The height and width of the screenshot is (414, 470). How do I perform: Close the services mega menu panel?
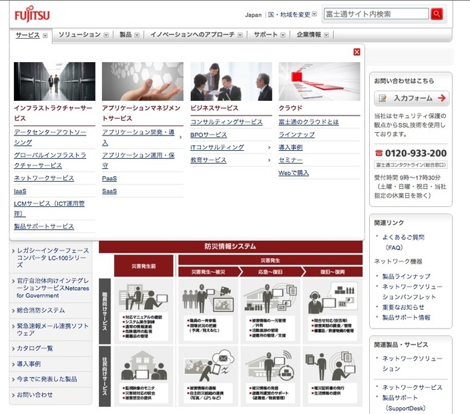357,52
